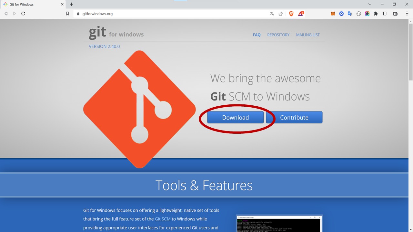Click the Google Translate extension icon
This screenshot has height=232, width=413.
tap(350, 14)
